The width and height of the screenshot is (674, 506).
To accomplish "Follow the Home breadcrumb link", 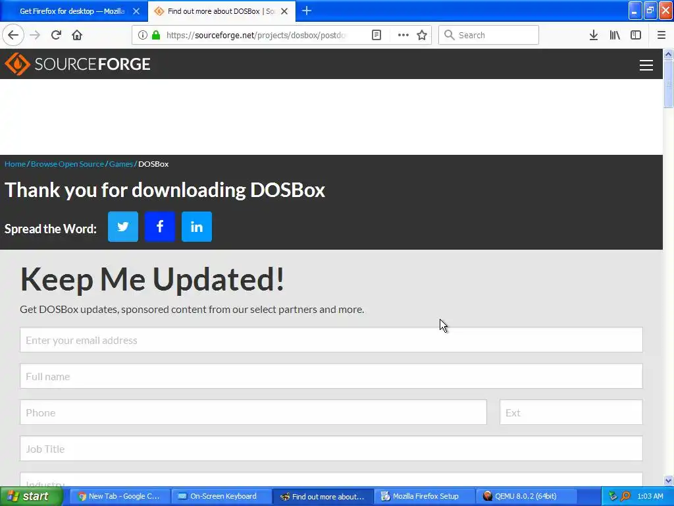I will pos(15,164).
